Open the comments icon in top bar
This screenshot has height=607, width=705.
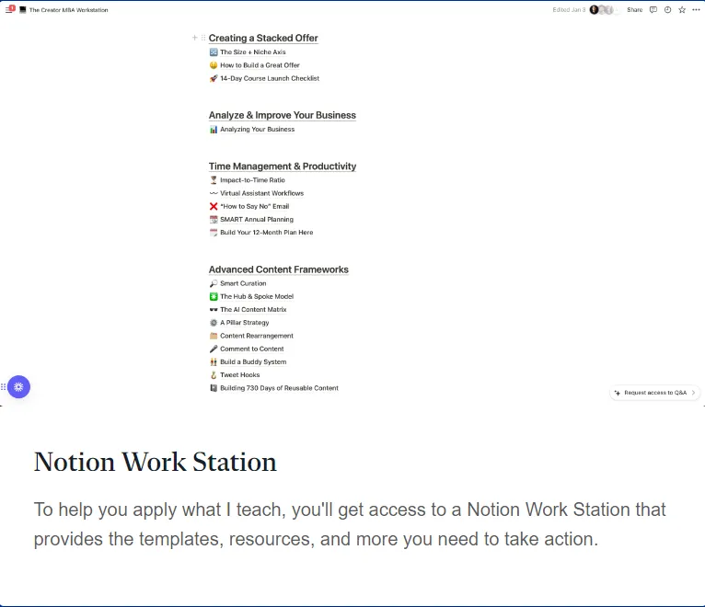pyautogui.click(x=653, y=10)
